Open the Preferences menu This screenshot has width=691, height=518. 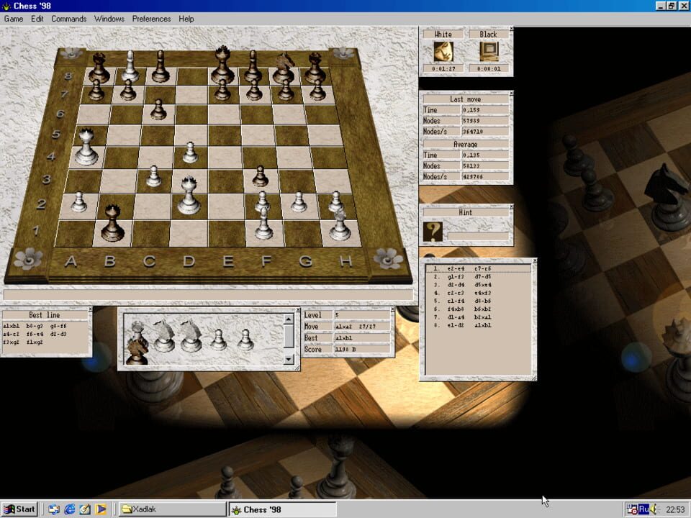pos(151,19)
